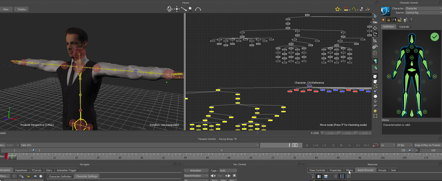Click the sun light icon in toolbar
Viewport: 442px width, 181px height.
pyautogui.click(x=375, y=111)
